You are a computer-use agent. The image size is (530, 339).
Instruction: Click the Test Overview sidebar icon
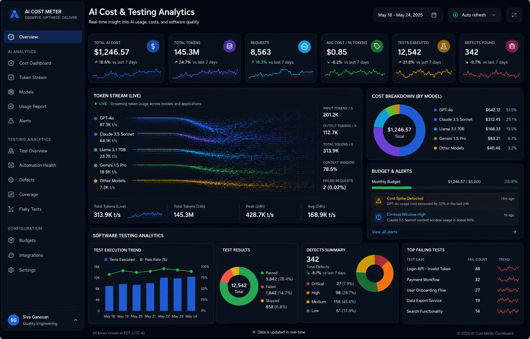[x=11, y=151]
